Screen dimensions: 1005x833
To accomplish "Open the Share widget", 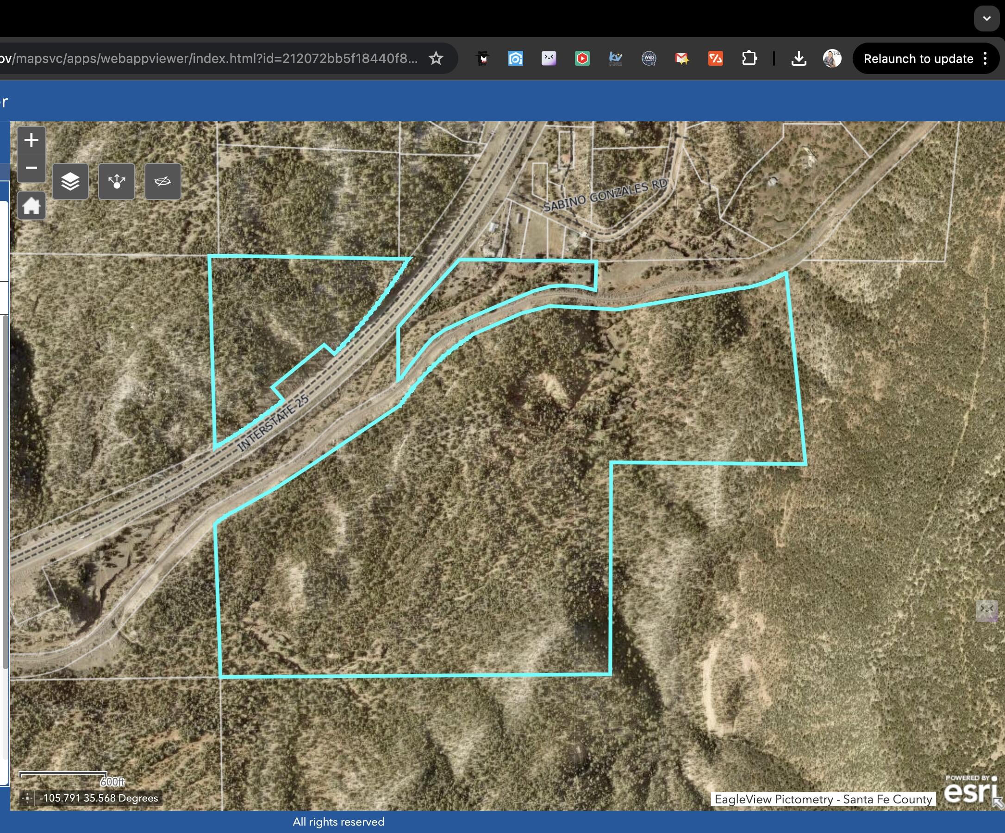I will 116,181.
